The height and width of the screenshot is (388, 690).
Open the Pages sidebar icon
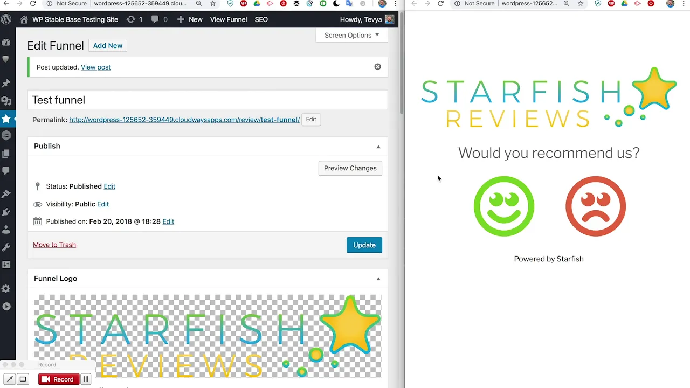point(6,154)
